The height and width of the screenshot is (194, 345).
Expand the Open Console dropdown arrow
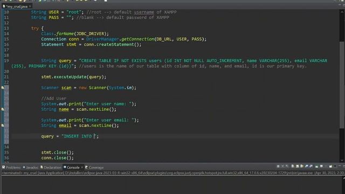[x=335, y=166]
